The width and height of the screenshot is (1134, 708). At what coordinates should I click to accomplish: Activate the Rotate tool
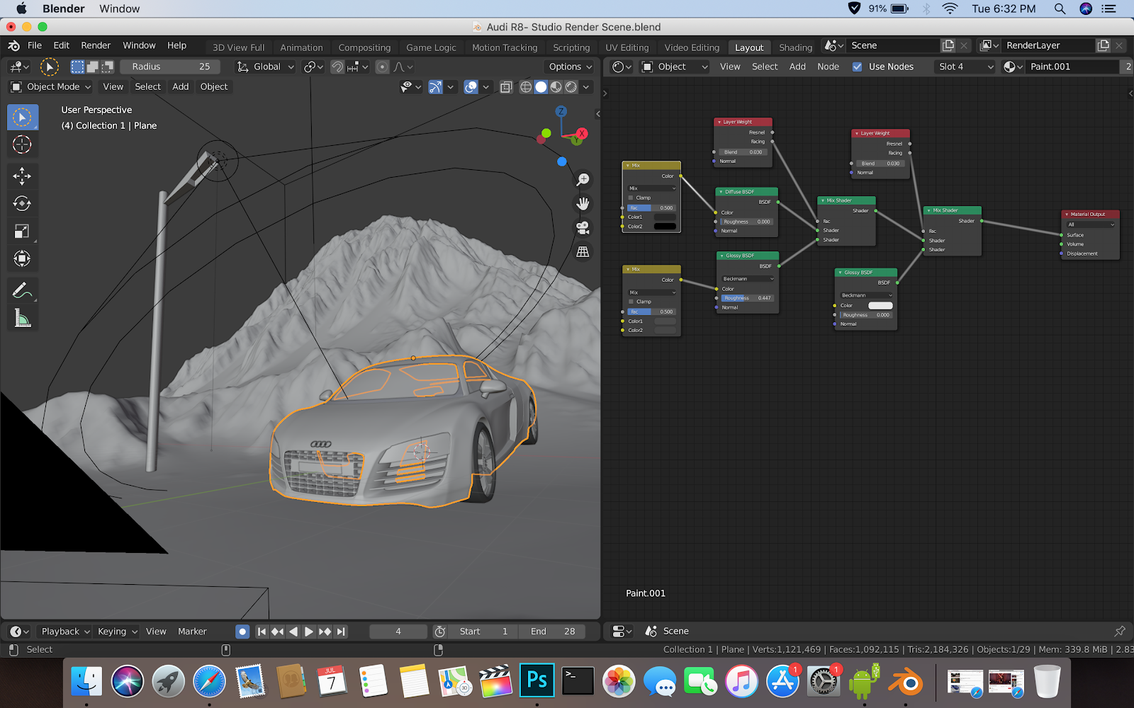[x=23, y=203]
